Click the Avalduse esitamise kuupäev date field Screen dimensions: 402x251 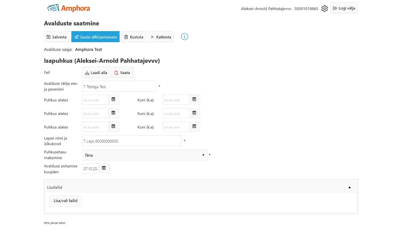[91, 169]
